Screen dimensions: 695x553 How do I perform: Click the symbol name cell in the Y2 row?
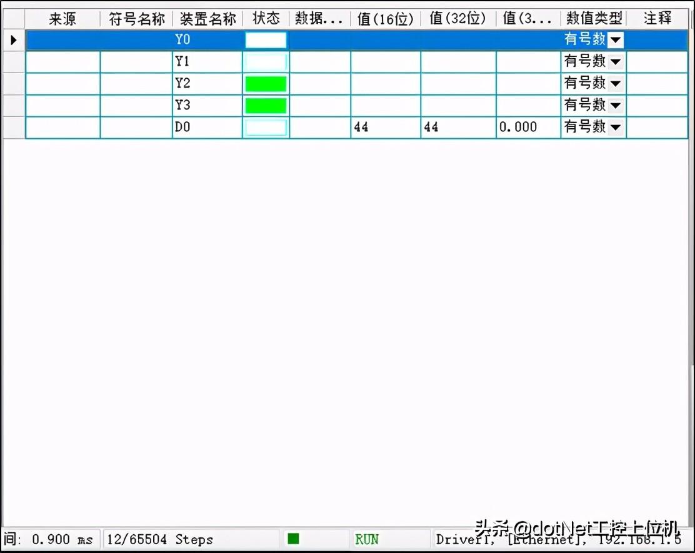click(x=136, y=83)
